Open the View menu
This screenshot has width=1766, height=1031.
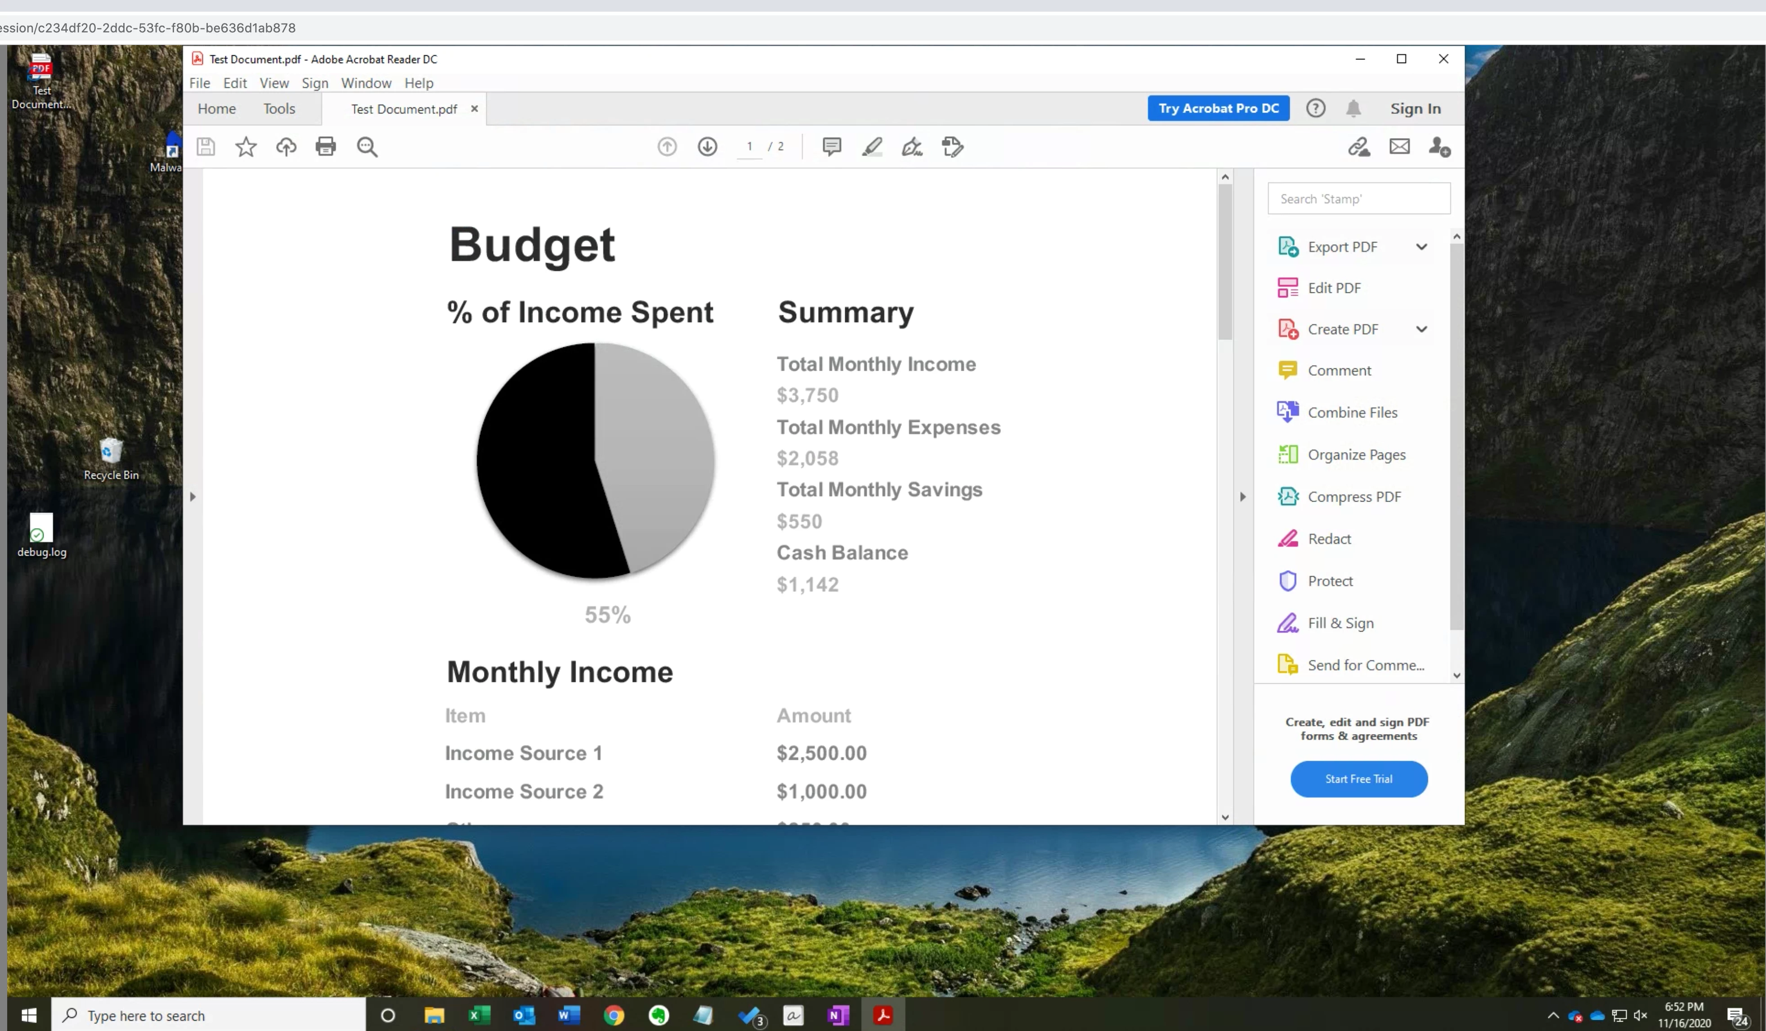(x=274, y=83)
